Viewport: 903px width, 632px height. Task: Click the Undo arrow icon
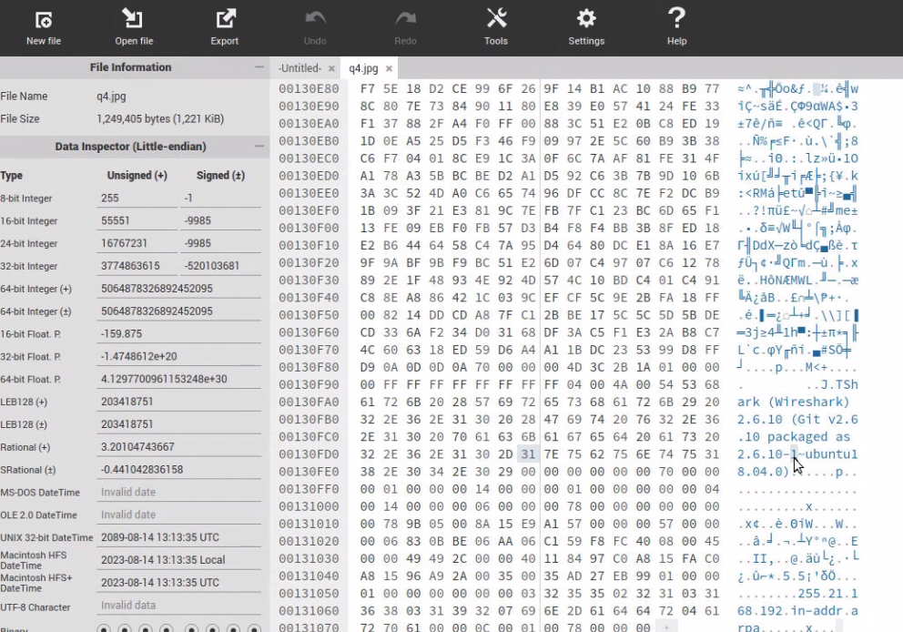315,19
